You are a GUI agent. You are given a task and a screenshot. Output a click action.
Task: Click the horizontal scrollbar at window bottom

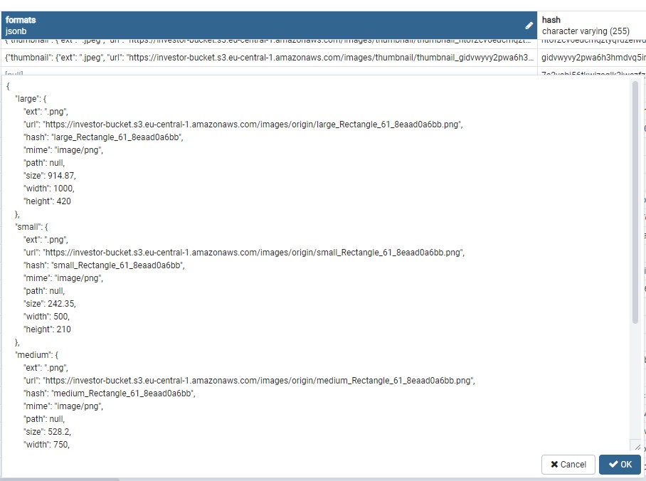point(60,480)
